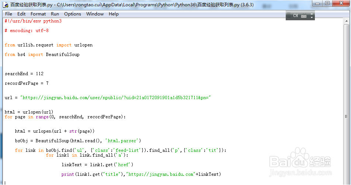Minimize the language bar
351x185 pixels.
pos(312,14)
